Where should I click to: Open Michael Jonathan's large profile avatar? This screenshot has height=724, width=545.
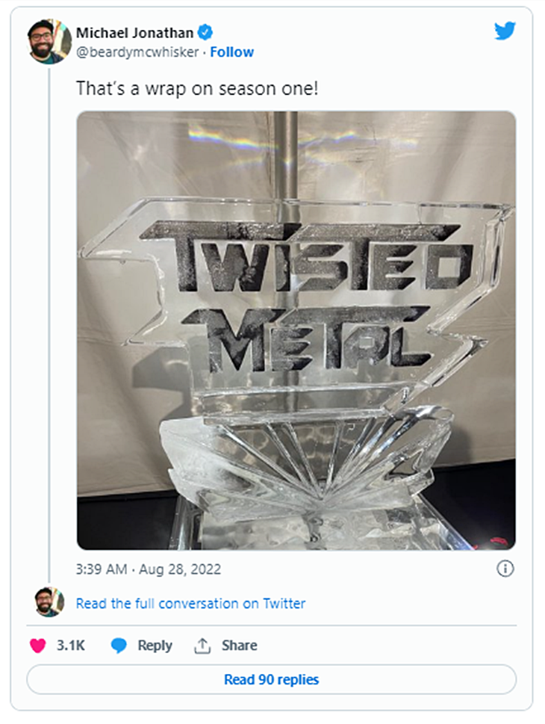[x=50, y=42]
